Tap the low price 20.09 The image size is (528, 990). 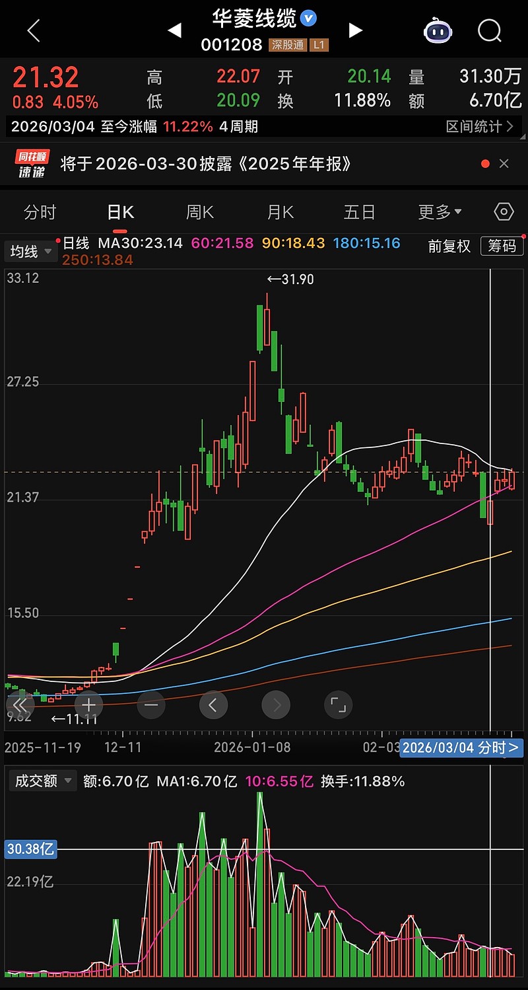(x=238, y=100)
